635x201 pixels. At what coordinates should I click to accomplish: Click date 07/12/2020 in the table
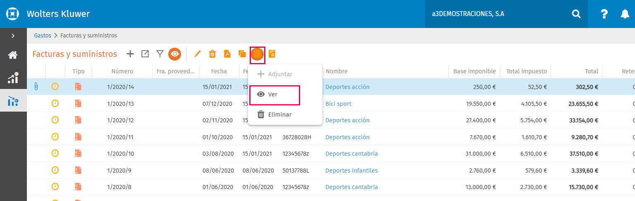(218, 104)
